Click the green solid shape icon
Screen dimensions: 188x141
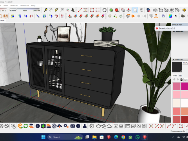coord(111,10)
